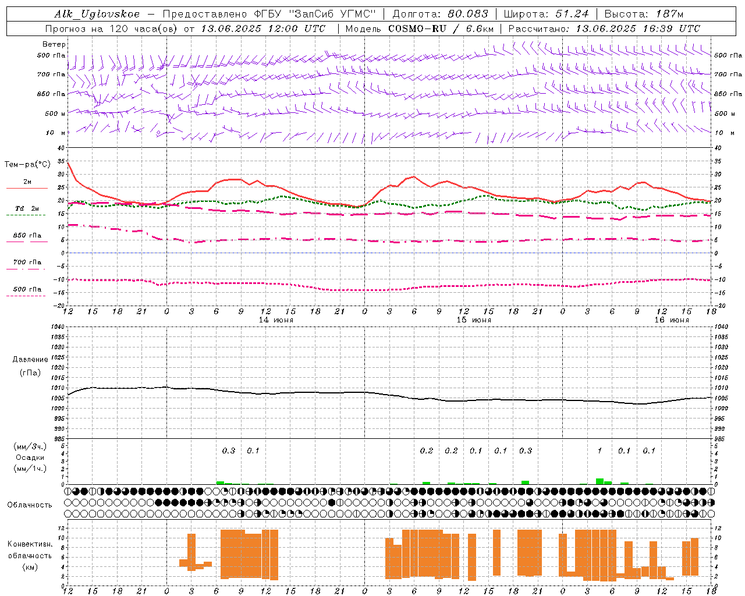Screen dimensions: 745x596
Task: Select the forecast start 13.06.2025 12:00 UTC
Action: [x=262, y=29]
